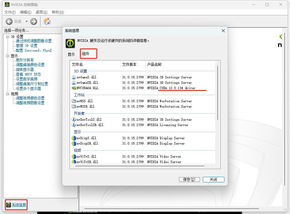Switch to the 显示 tab in System Information
The height and width of the screenshot is (214, 290).
pyautogui.click(x=71, y=55)
